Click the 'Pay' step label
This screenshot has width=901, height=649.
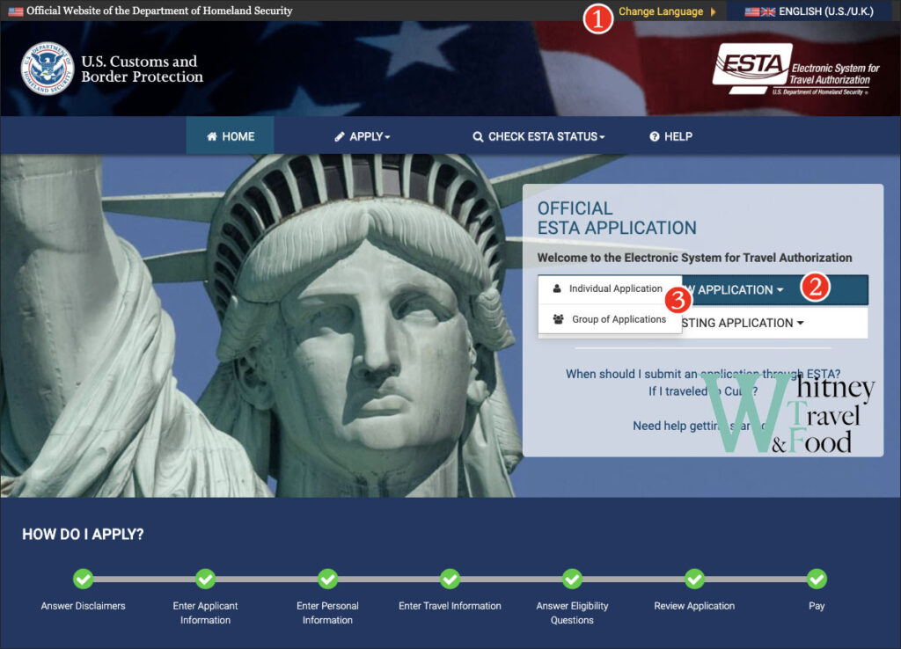tap(817, 606)
